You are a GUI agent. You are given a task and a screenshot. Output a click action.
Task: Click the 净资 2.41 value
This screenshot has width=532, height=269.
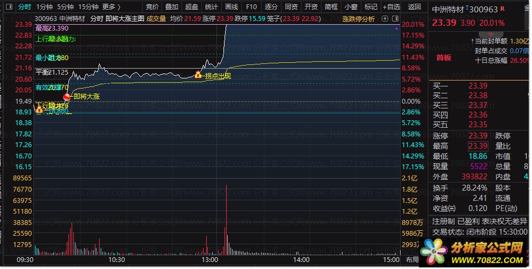pyautogui.click(x=480, y=198)
